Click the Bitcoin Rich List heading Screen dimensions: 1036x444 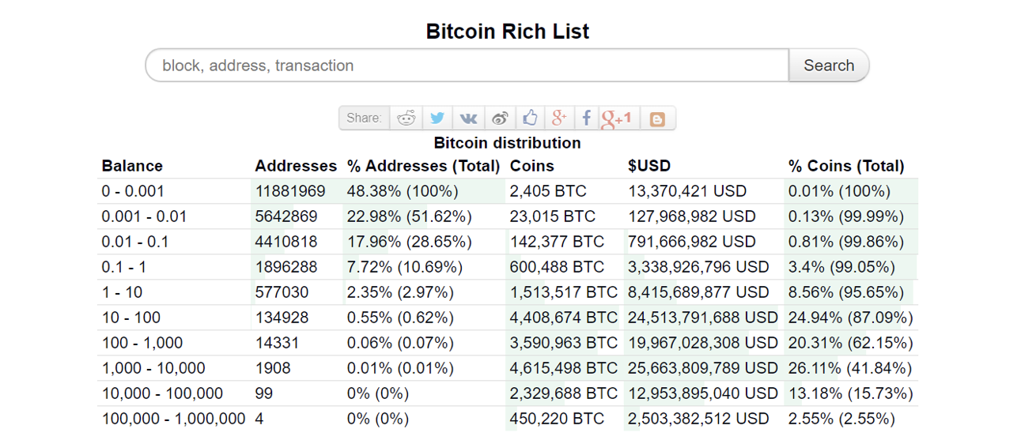(508, 32)
